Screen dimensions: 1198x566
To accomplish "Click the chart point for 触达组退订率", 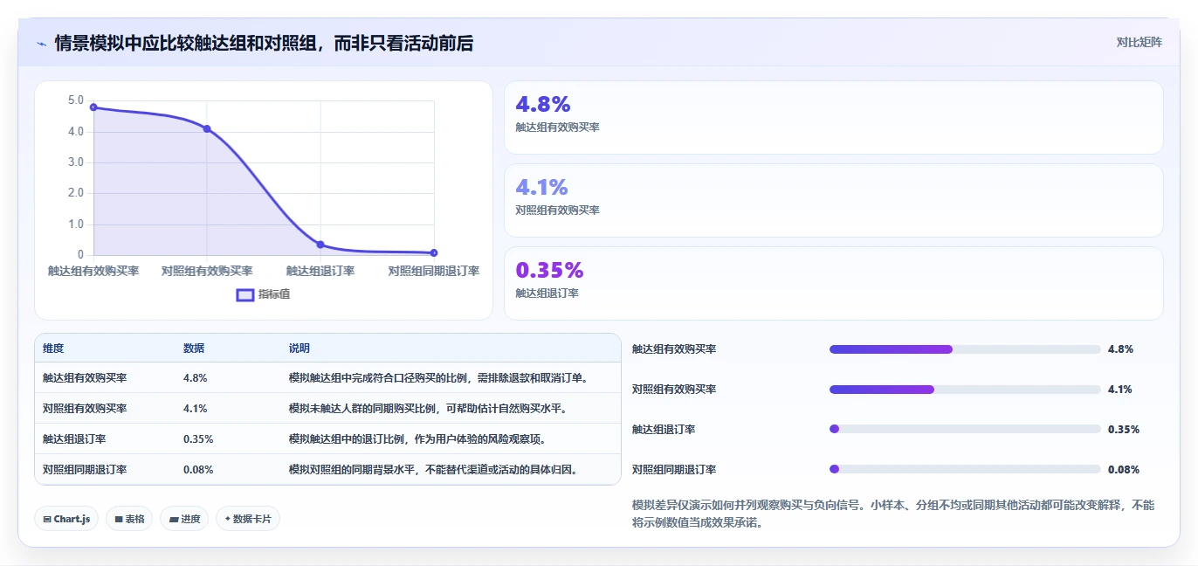I will [320, 245].
